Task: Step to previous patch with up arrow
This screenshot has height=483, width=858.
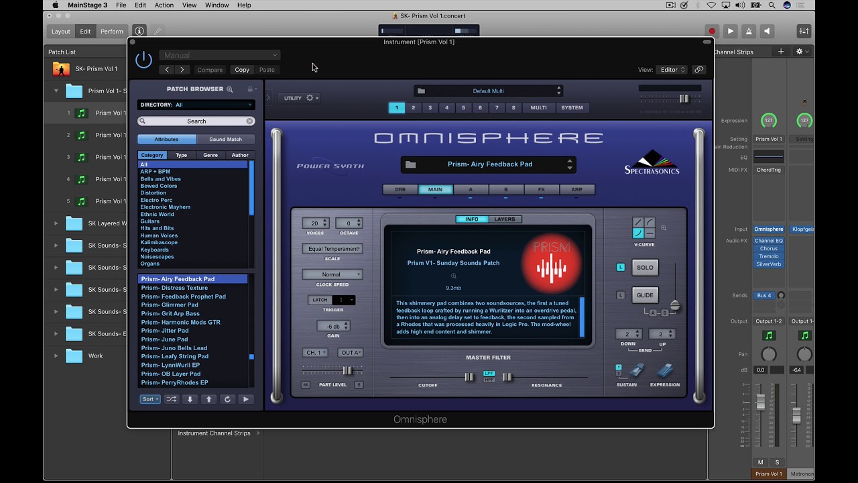Action: point(208,399)
